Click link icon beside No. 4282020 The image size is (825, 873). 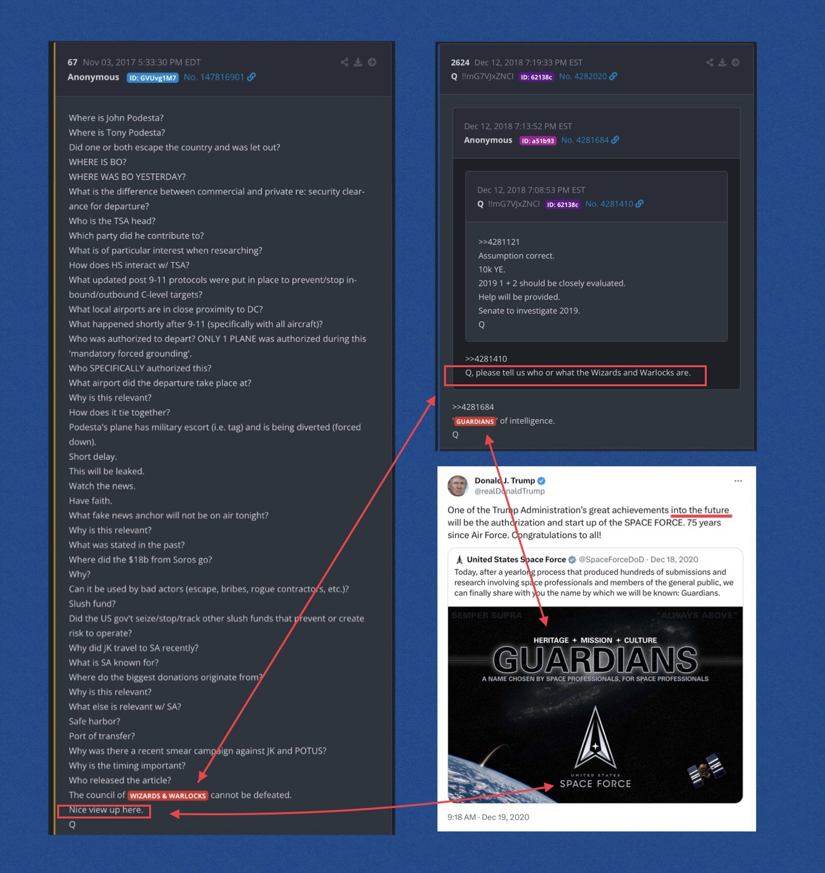click(x=613, y=76)
